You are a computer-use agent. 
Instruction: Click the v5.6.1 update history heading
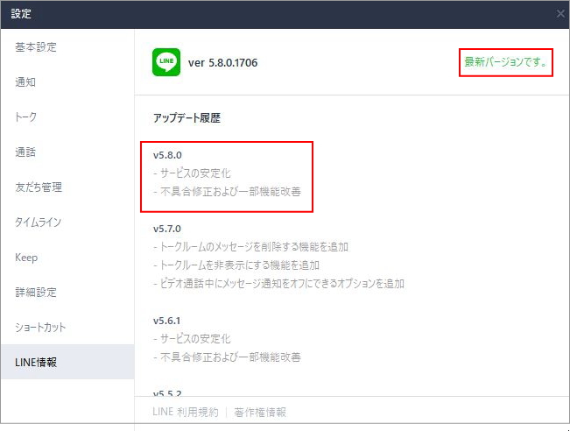pyautogui.click(x=167, y=321)
